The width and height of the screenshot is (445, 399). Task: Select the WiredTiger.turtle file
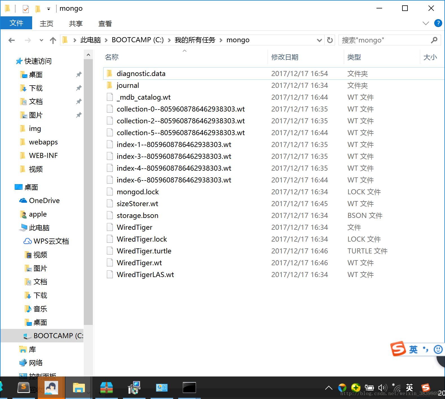pyautogui.click(x=144, y=251)
